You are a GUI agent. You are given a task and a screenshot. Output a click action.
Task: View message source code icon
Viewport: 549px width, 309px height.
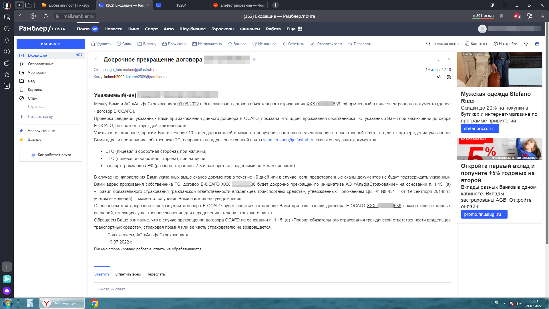[439, 77]
